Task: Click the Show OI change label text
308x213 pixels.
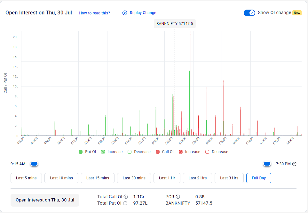Action: coord(274,12)
